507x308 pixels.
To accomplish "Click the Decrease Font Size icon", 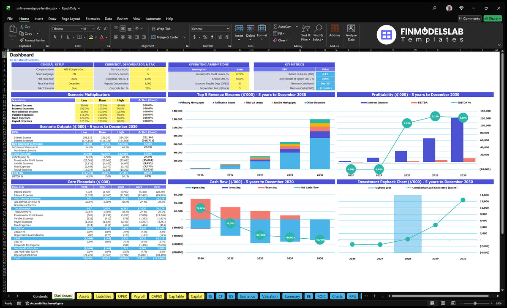I will click(x=106, y=29).
